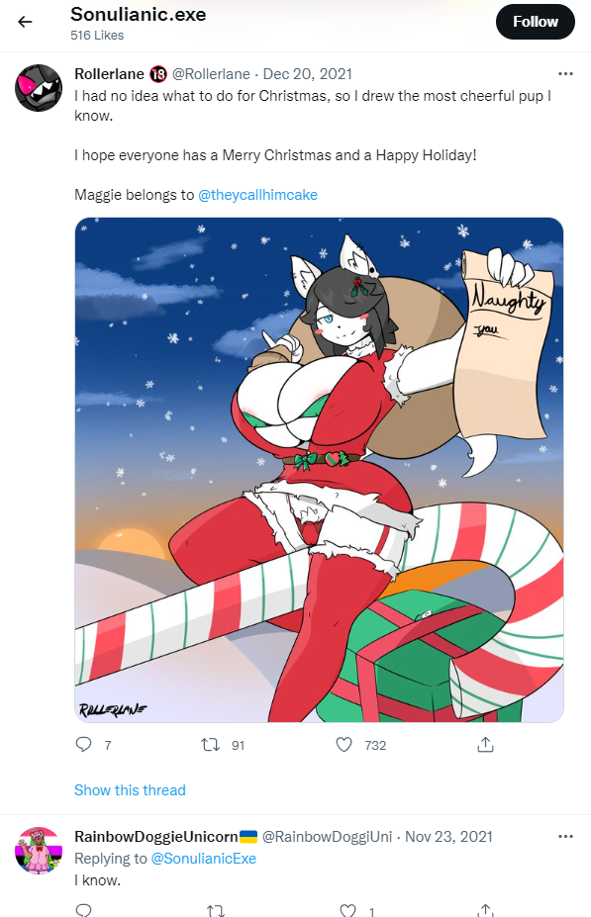Click Show this thread

(x=130, y=790)
